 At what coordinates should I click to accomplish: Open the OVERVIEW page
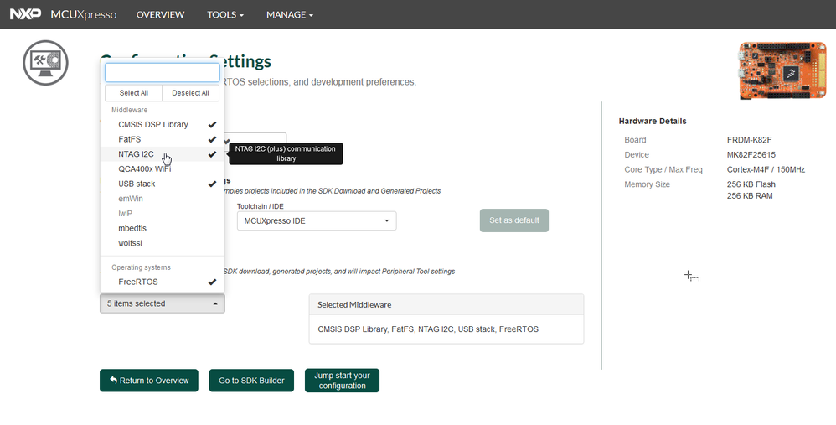point(160,14)
